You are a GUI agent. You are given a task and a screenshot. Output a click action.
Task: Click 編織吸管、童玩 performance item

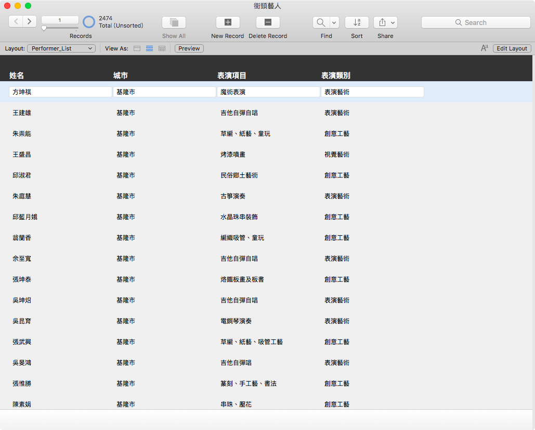point(242,238)
